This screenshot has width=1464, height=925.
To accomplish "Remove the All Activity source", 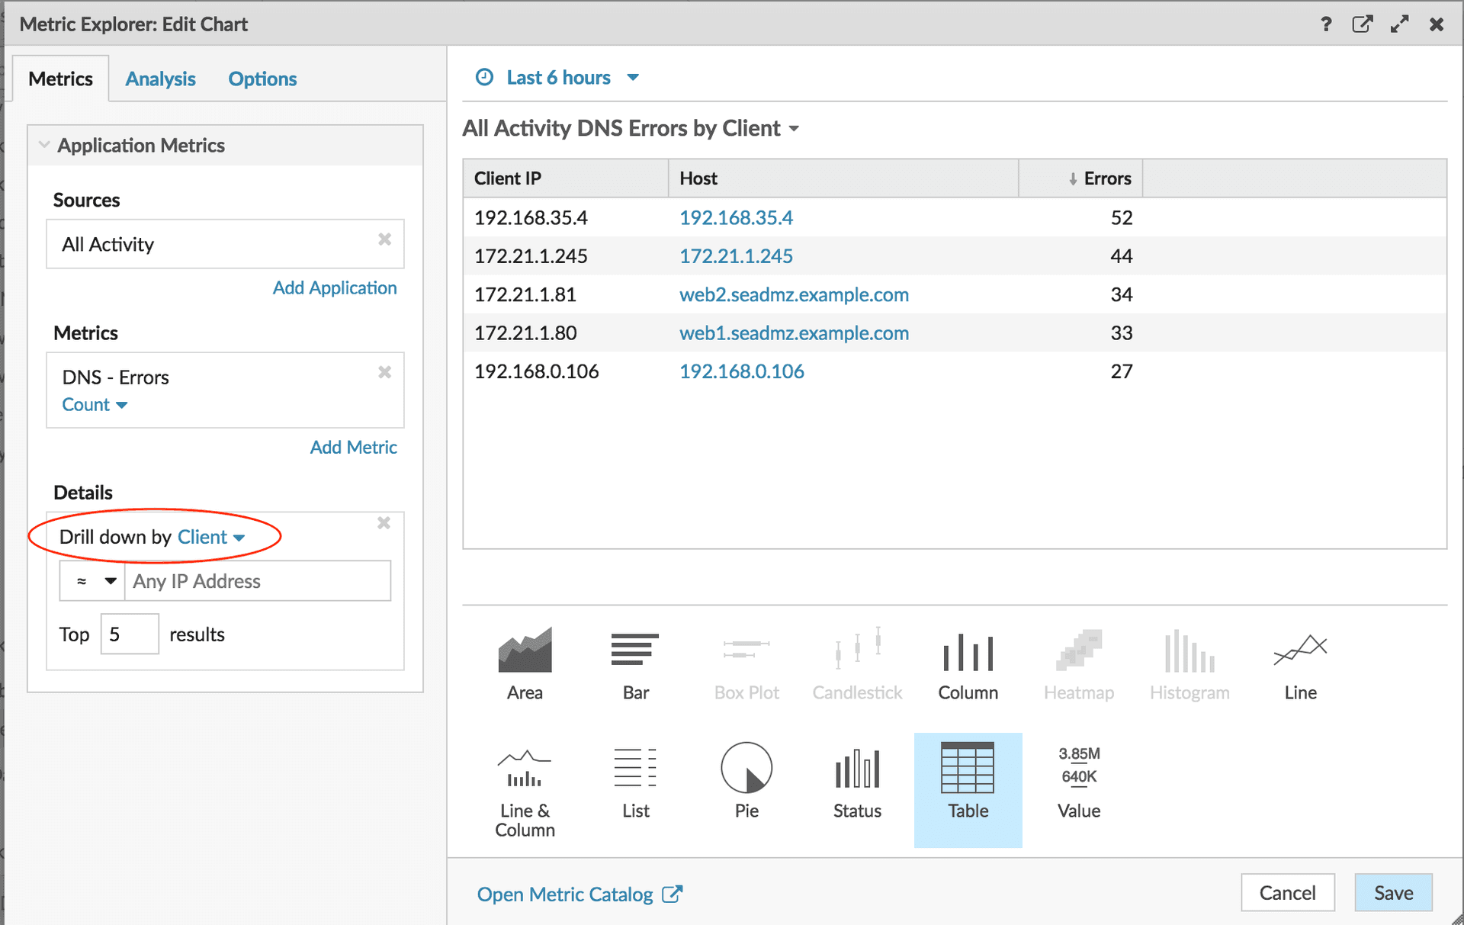I will (x=384, y=239).
